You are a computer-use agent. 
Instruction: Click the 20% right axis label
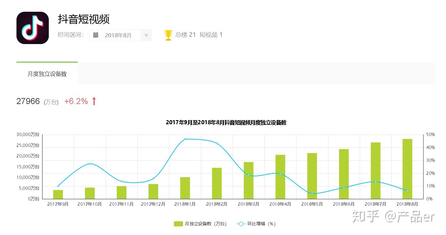coord(430,173)
